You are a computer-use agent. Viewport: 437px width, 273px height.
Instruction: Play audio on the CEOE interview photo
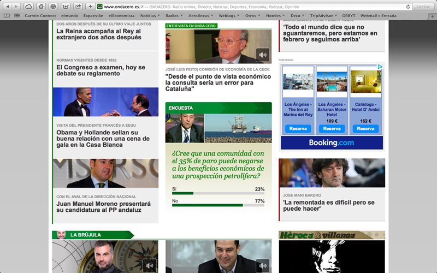coord(263,55)
